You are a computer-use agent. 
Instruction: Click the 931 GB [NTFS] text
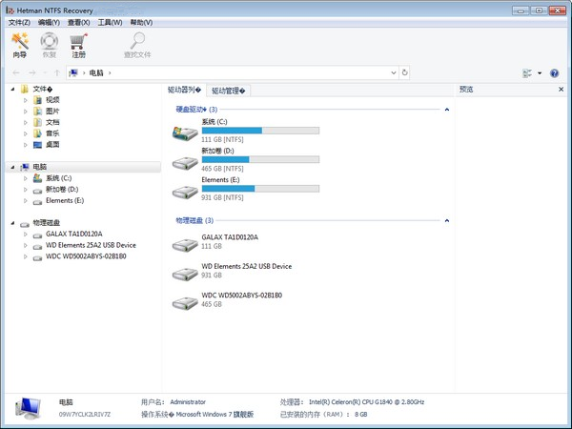click(222, 197)
